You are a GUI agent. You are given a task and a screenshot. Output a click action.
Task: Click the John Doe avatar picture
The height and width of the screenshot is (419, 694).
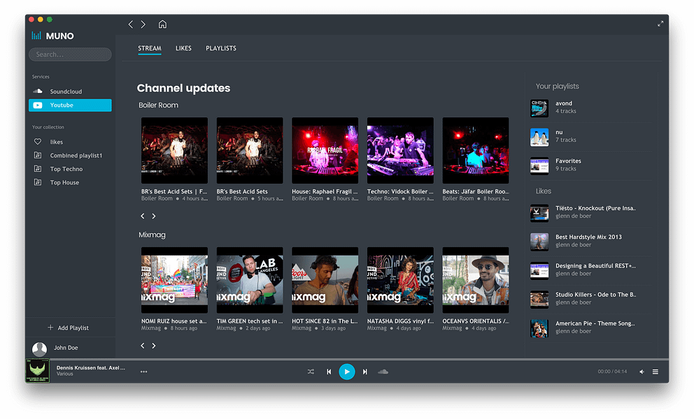coord(39,348)
